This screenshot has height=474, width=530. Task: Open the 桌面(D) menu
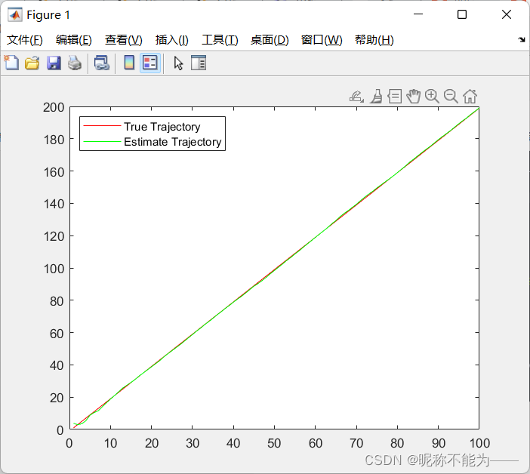coord(270,40)
